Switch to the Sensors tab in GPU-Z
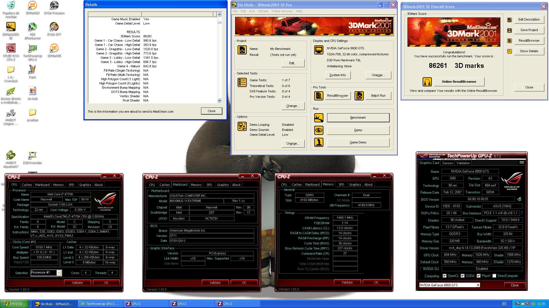This screenshot has width=549, height=308. (447, 163)
